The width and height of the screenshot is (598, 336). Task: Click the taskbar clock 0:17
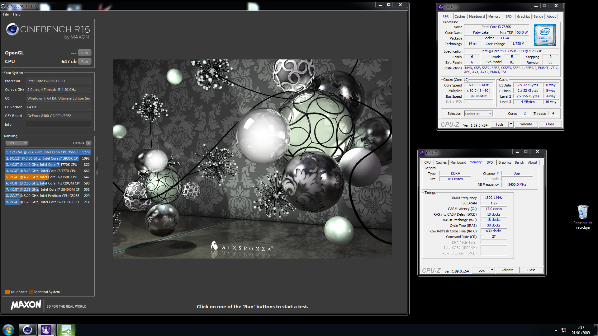tap(581, 328)
